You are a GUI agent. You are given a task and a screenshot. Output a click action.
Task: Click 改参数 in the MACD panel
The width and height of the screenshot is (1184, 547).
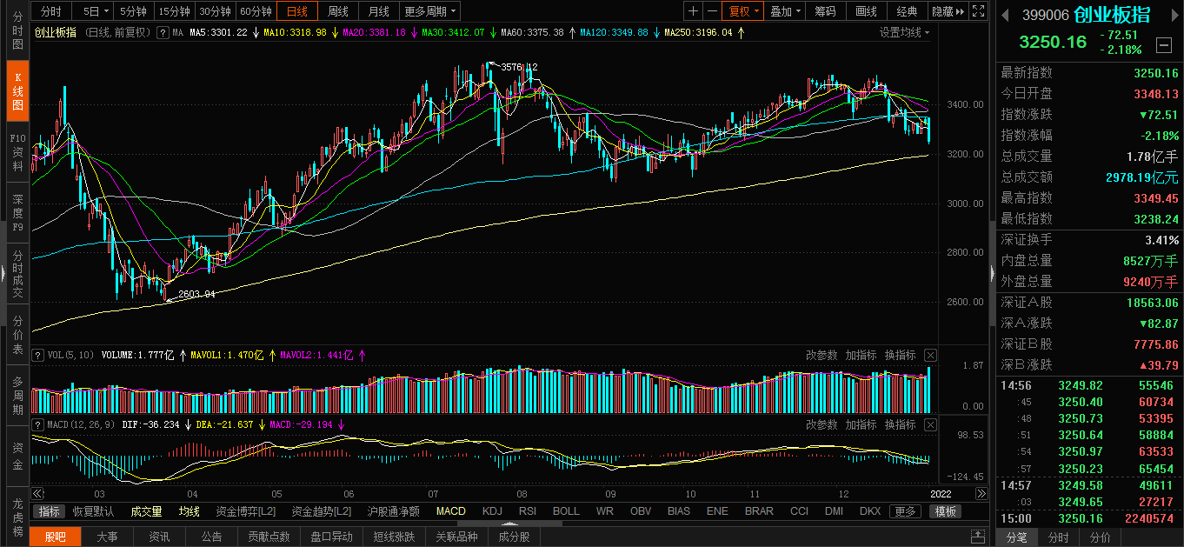point(821,424)
